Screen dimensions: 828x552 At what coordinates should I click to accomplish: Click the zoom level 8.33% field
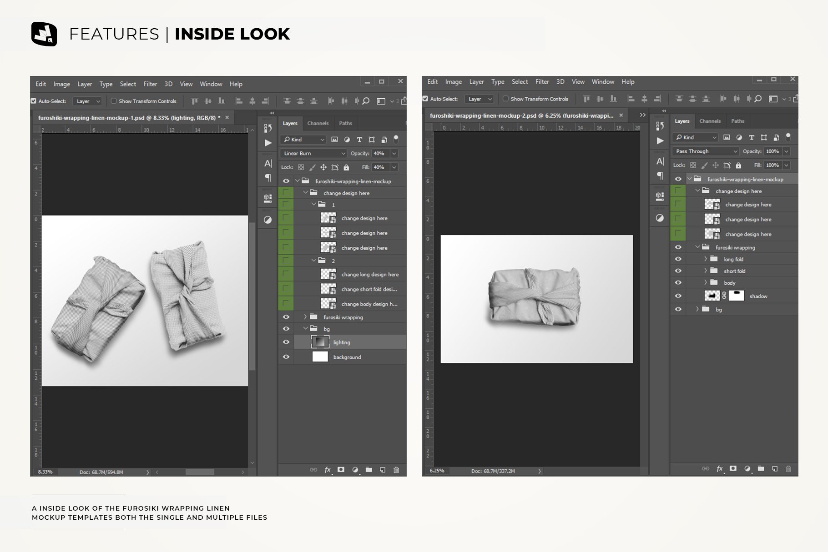click(x=45, y=472)
